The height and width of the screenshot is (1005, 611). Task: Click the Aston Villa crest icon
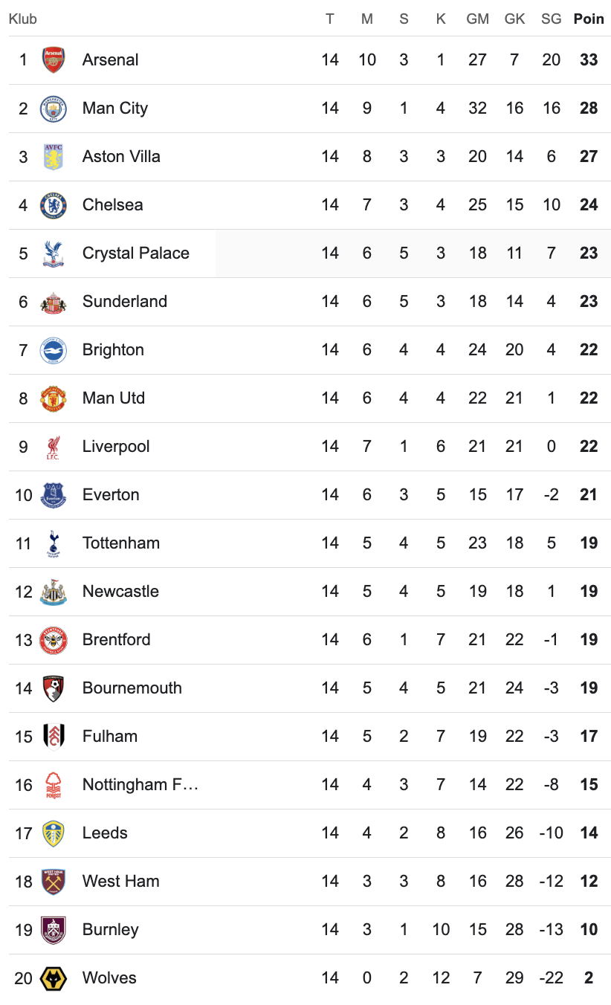tap(54, 157)
